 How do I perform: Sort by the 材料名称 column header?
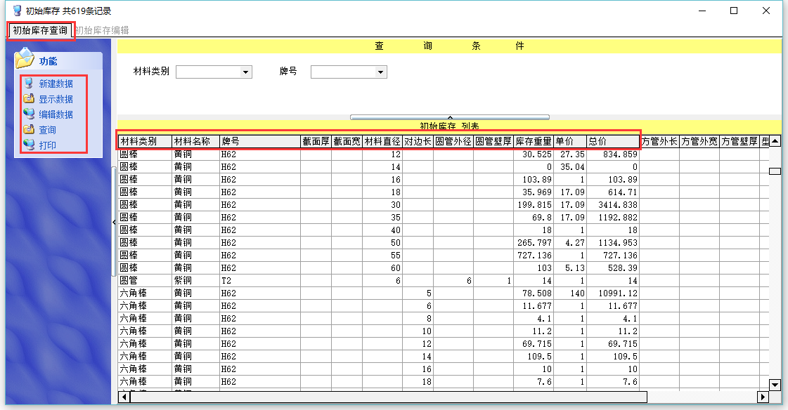tap(196, 142)
